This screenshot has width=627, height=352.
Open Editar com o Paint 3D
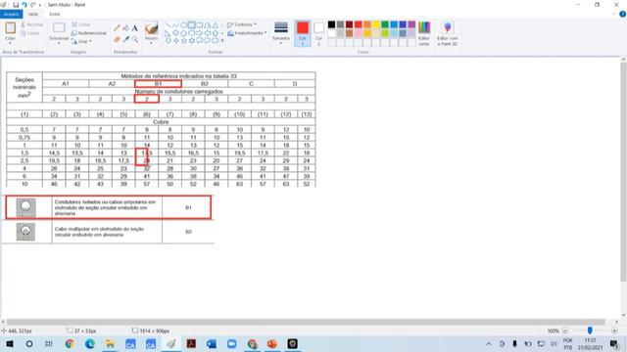[x=447, y=33]
